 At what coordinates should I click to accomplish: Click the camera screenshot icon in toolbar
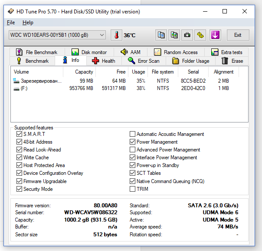(187, 35)
